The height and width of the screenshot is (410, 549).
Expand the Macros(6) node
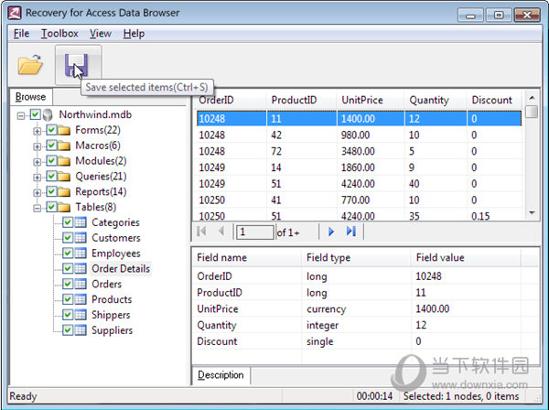pos(38,146)
